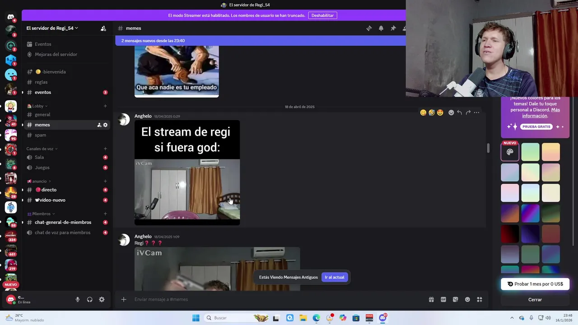This screenshot has width=578, height=325.
Task: Open apps icon in message bar
Action: coord(480,299)
